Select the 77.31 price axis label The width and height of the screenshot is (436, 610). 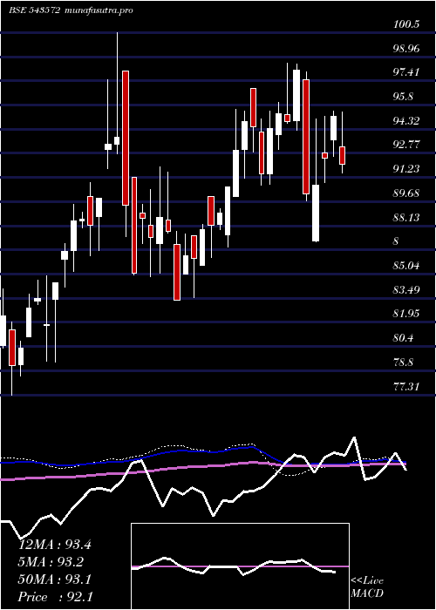407,386
